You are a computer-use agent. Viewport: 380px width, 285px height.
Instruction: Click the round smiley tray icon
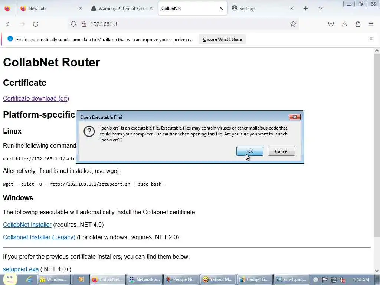pyautogui.click(x=315, y=280)
